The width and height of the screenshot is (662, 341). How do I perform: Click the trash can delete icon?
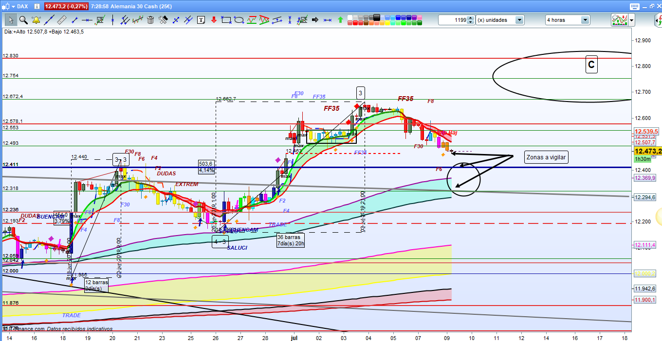point(150,20)
